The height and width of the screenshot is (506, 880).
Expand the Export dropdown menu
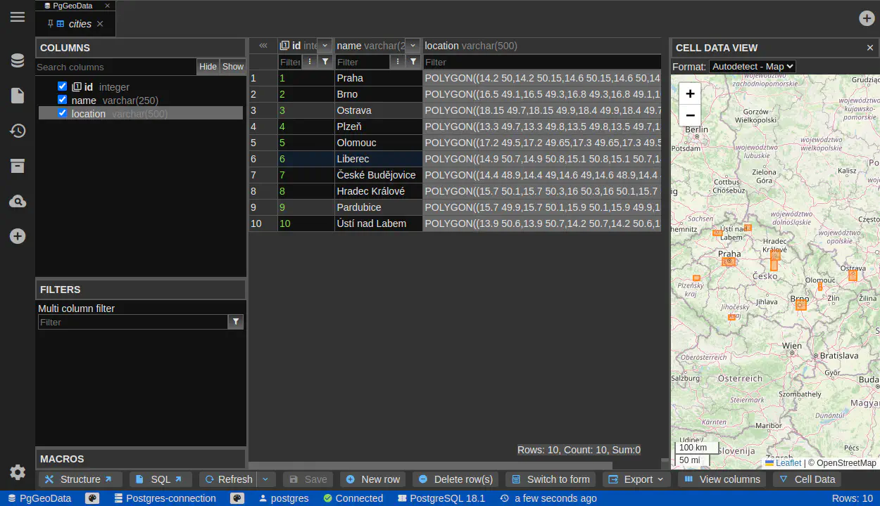coord(636,479)
